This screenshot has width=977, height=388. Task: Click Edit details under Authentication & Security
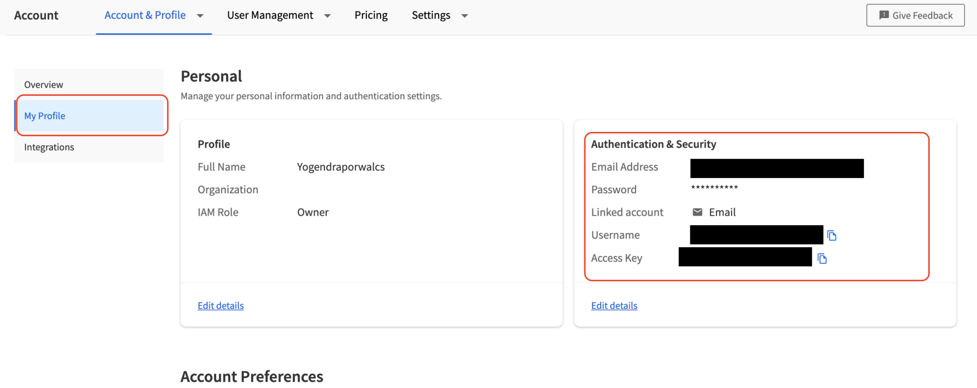[x=614, y=306]
